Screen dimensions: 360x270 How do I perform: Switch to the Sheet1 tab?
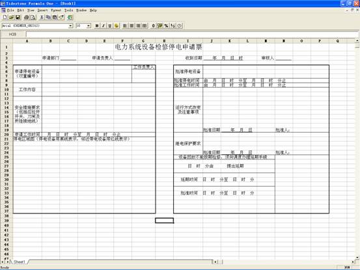click(19, 262)
